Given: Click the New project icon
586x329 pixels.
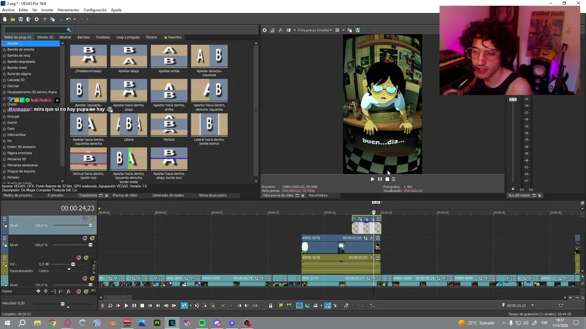Looking at the screenshot, I should tap(5, 19).
